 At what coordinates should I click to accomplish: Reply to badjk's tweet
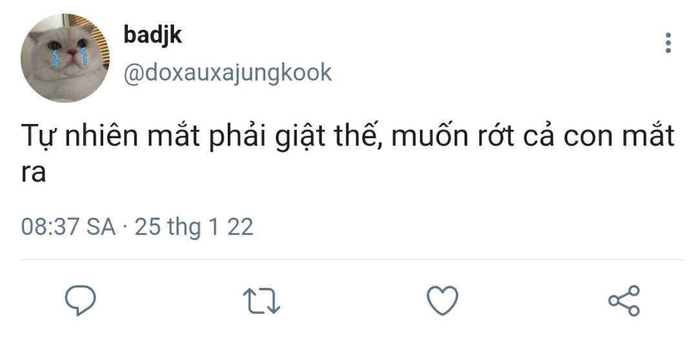81,300
